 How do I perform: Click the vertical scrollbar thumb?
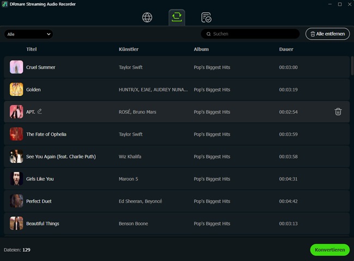click(352, 66)
